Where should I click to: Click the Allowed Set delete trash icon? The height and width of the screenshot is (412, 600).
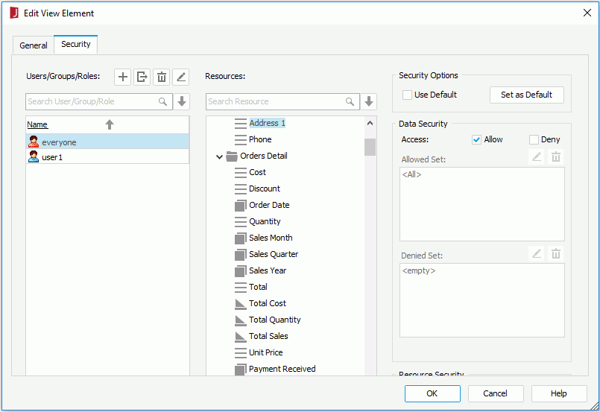click(556, 157)
